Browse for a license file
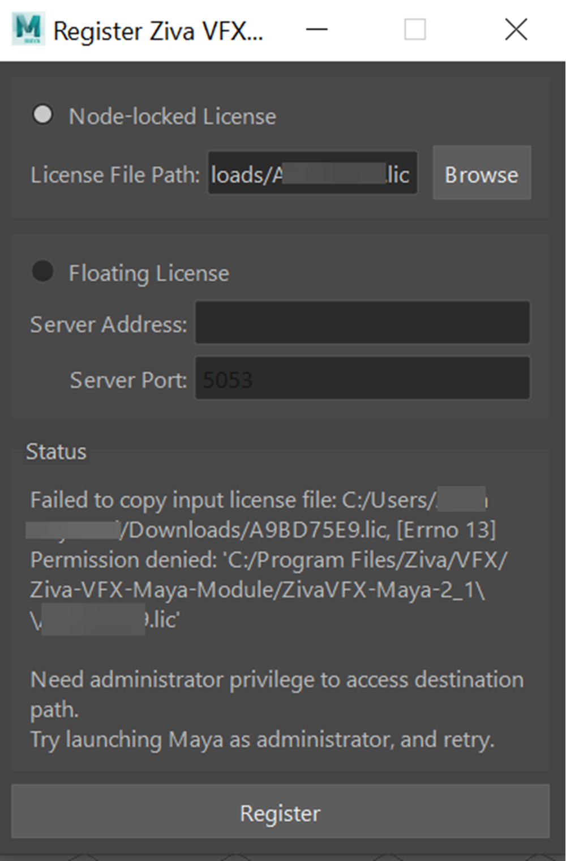The width and height of the screenshot is (566, 861). point(482,173)
